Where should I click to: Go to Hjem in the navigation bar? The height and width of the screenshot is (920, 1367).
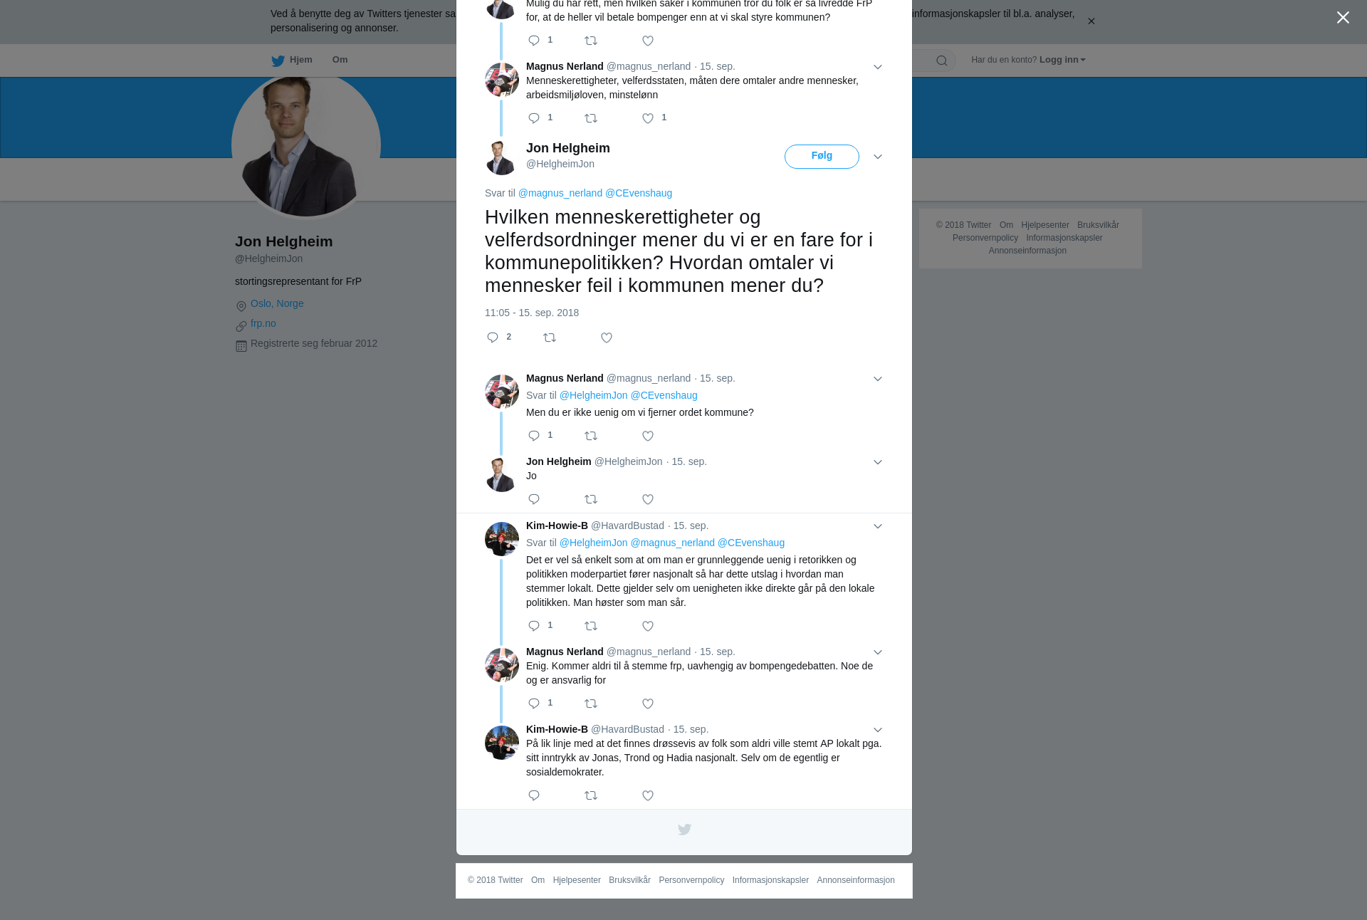pyautogui.click(x=300, y=60)
